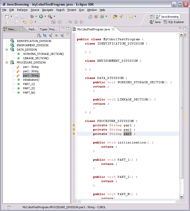Click the Last Edit Location arrow icon
The image size is (190, 211).
point(25,22)
